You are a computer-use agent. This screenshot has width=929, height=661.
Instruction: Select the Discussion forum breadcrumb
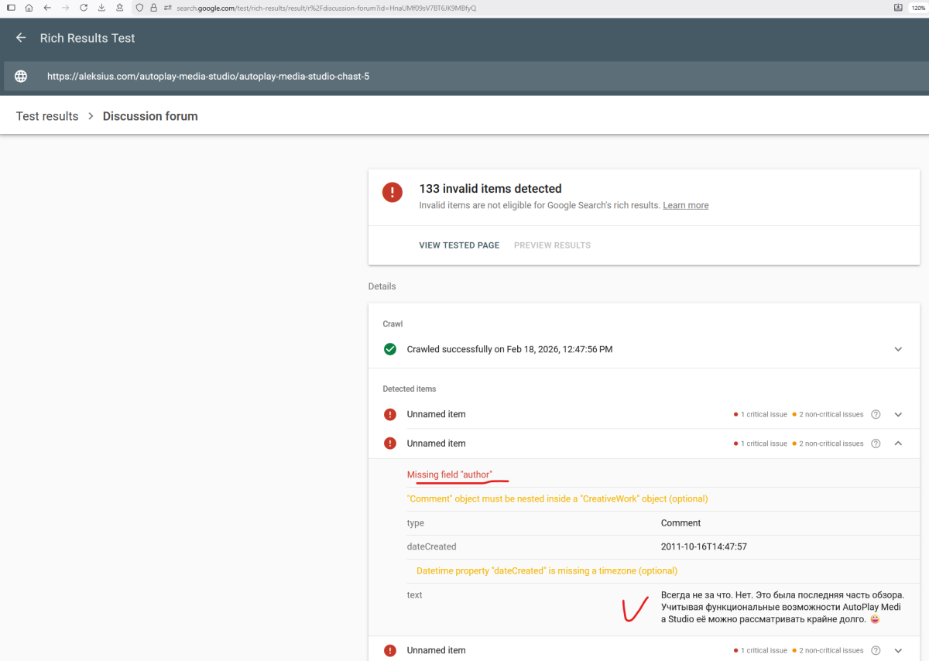[150, 116]
